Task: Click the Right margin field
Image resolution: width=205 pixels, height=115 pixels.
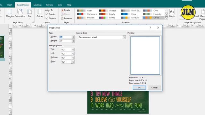Action: 66,62
